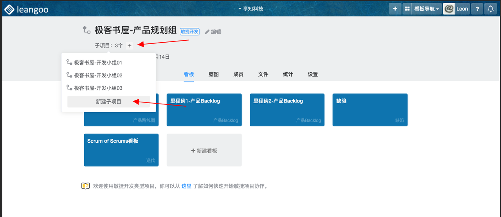Click Leon's user avatar

[449, 9]
